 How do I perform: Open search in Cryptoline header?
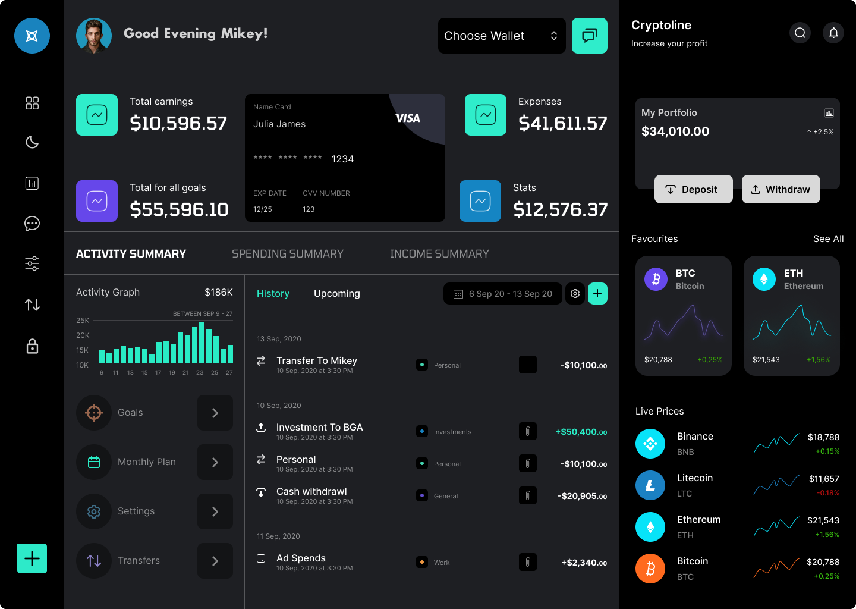[x=800, y=33]
